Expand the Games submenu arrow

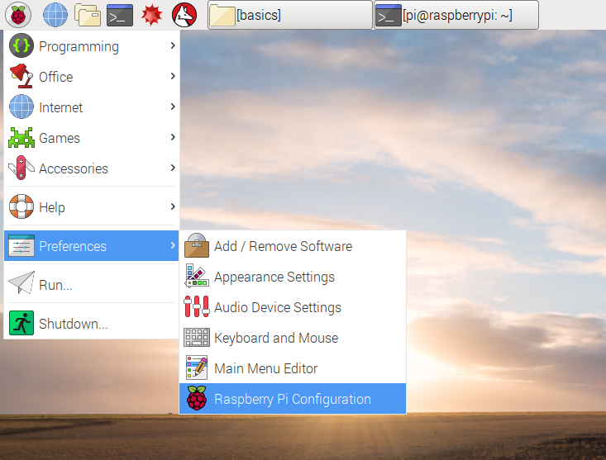coord(173,137)
